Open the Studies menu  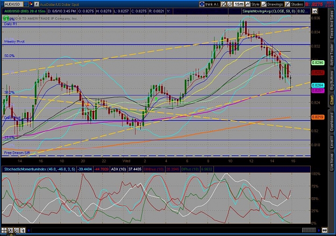coord(294,4)
